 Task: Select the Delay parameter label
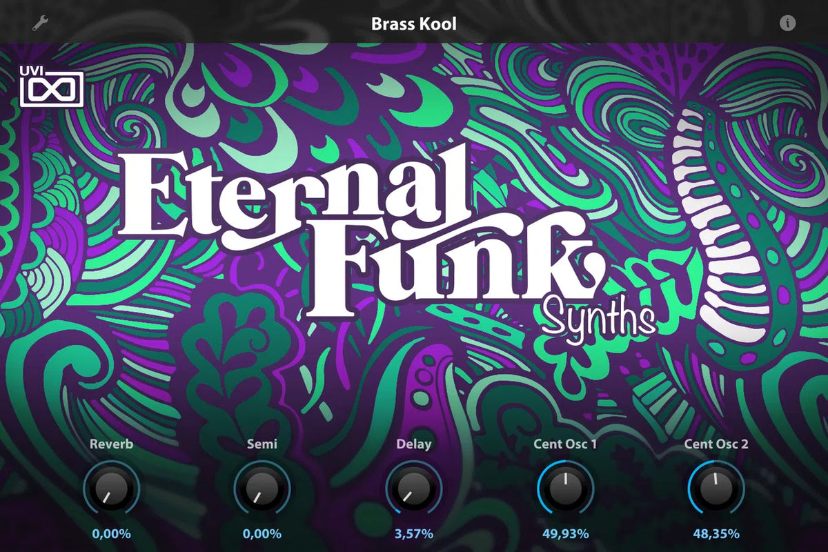point(413,444)
